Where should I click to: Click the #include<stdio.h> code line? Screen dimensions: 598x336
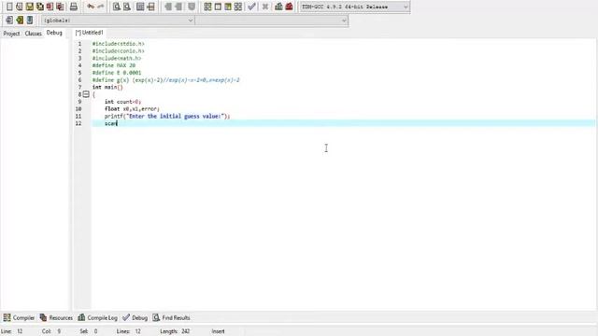[x=119, y=44]
